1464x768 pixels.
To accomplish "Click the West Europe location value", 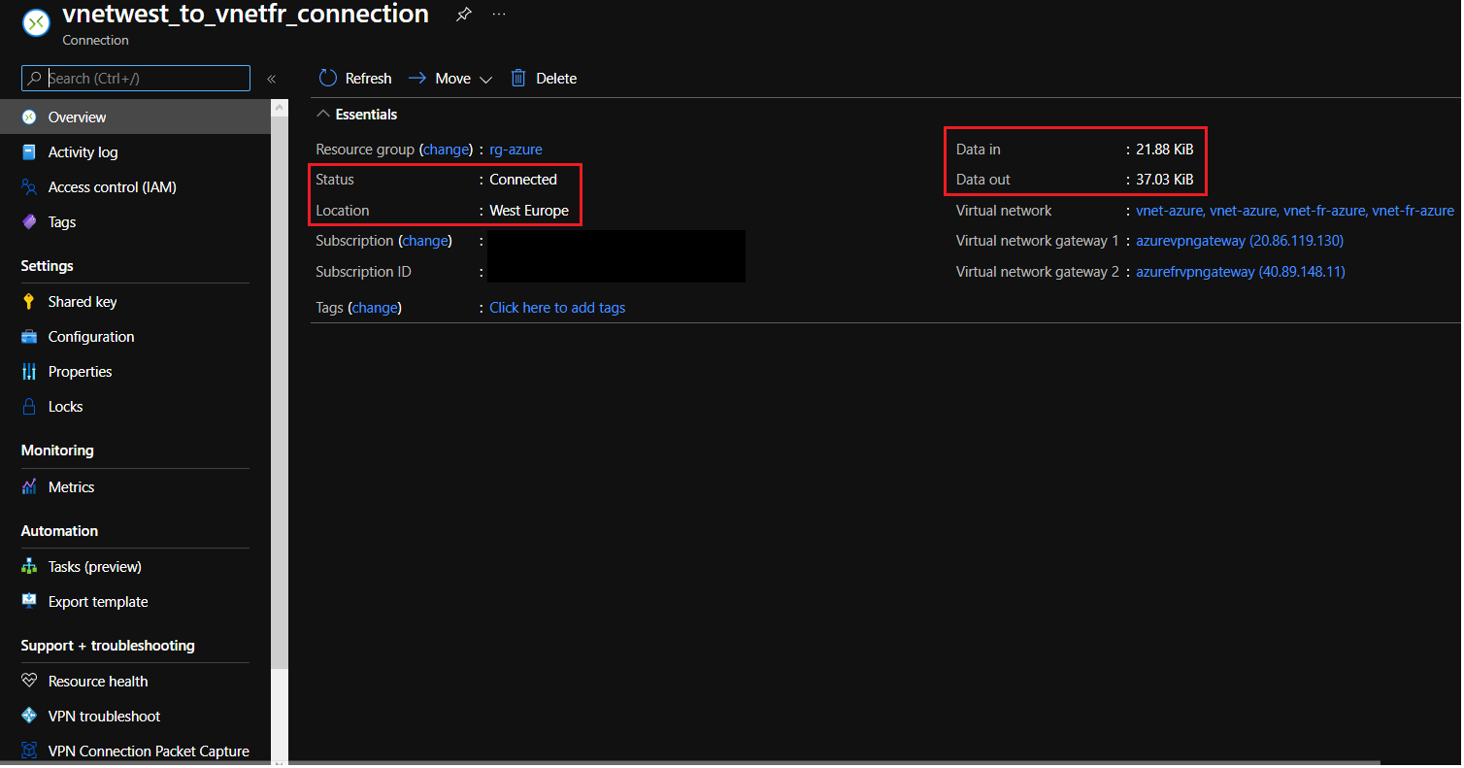I will 529,211.
